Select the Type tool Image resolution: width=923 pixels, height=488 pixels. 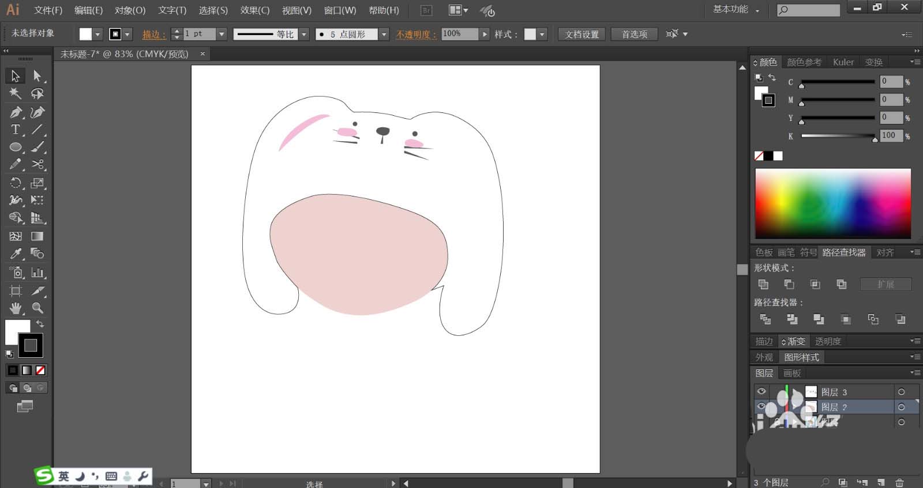pos(16,130)
